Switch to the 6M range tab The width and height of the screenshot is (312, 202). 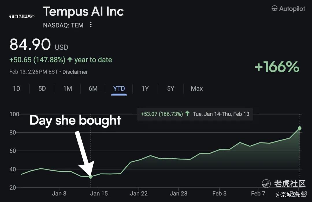[x=93, y=89]
